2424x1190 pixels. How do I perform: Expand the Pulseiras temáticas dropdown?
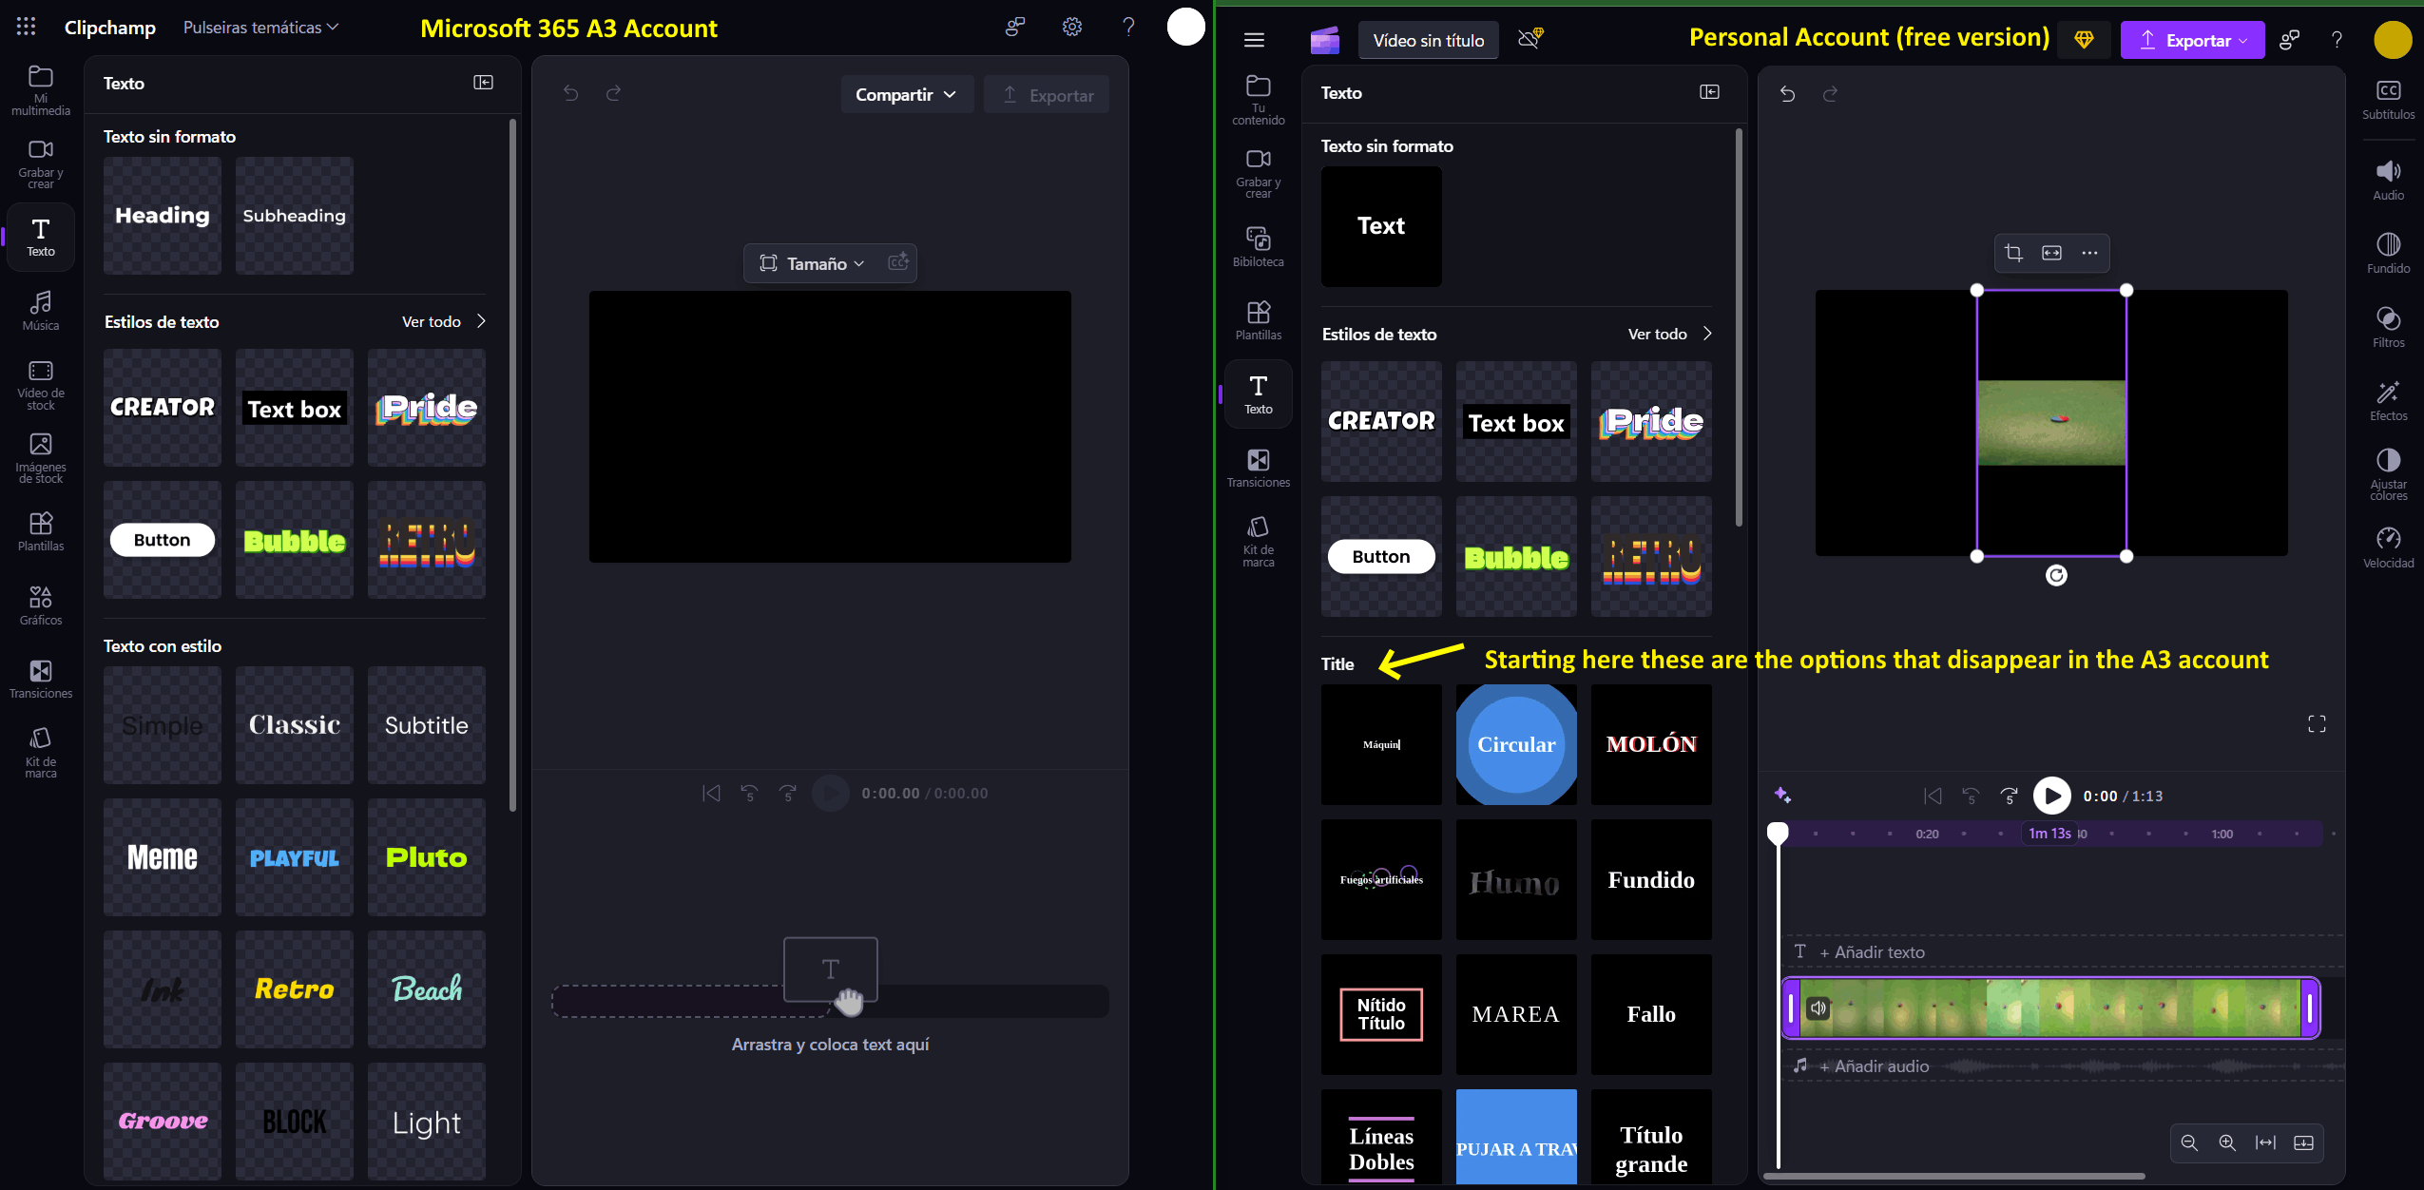point(260,28)
